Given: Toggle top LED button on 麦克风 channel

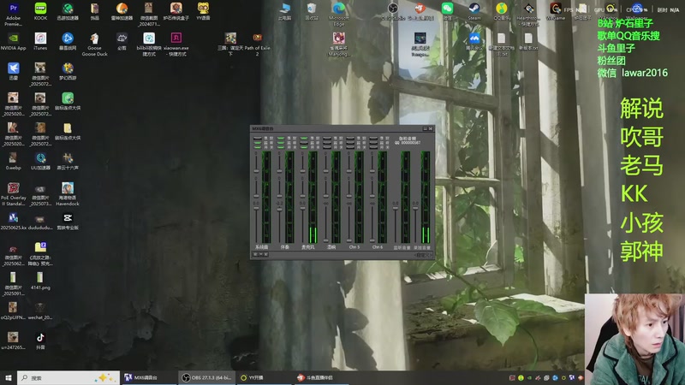Looking at the screenshot, I should (x=304, y=138).
